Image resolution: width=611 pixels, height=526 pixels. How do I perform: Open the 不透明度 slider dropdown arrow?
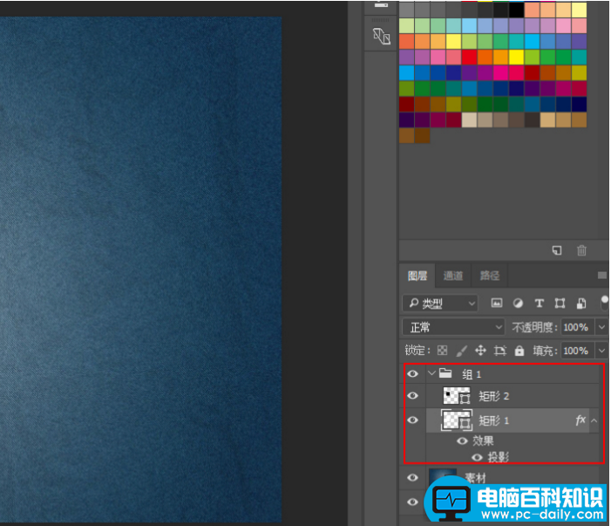point(601,327)
